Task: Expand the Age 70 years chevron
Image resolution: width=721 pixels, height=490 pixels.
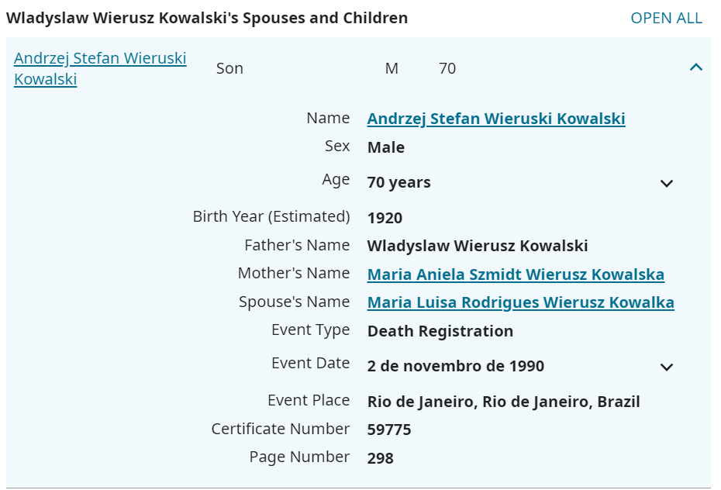Action: [x=666, y=184]
